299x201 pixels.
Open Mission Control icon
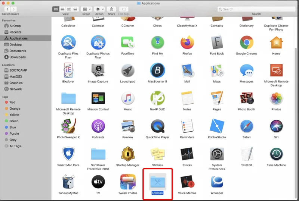click(x=98, y=98)
